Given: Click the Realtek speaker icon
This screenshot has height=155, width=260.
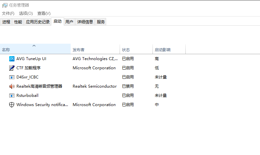Looking at the screenshot, I should [x=12, y=86].
